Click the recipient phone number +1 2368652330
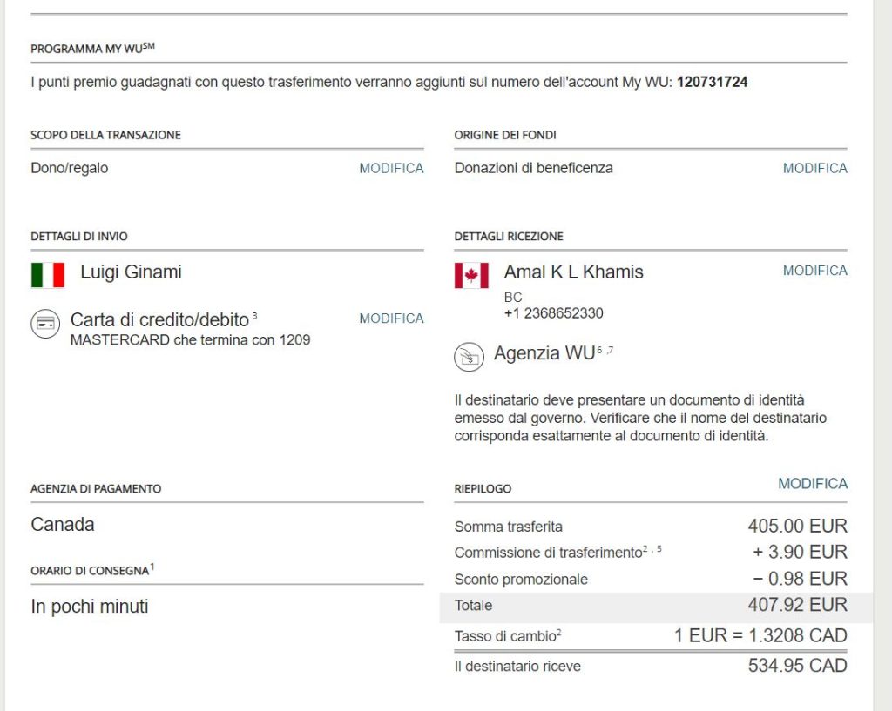The width and height of the screenshot is (892, 711). coord(553,313)
